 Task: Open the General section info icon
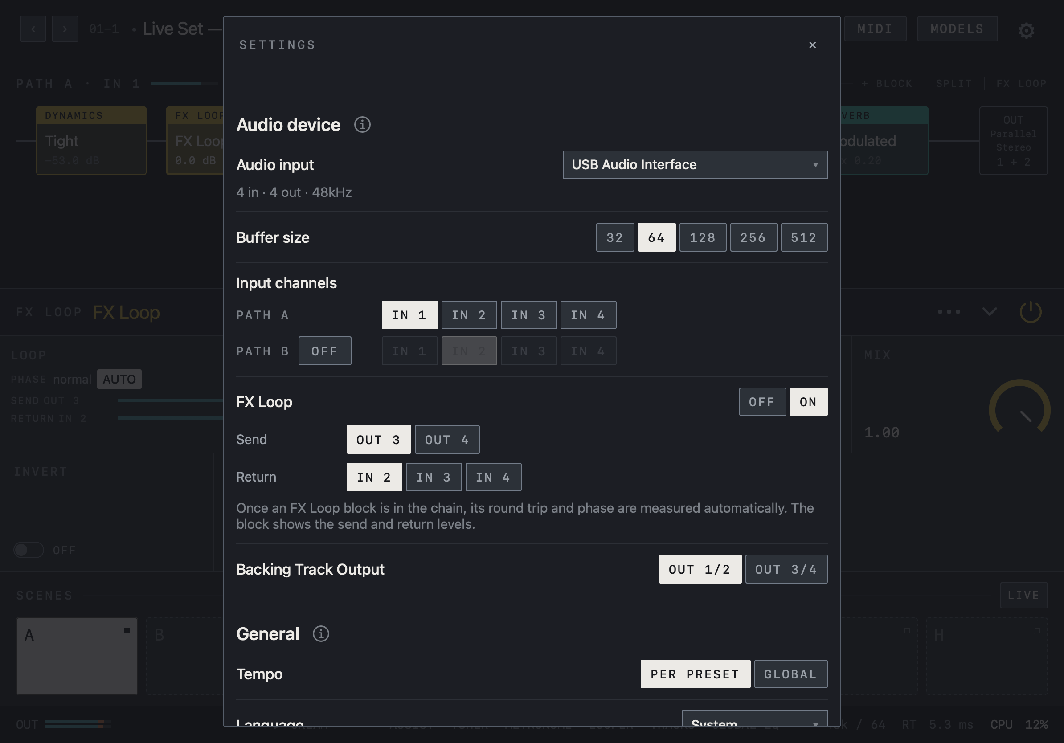[321, 634]
